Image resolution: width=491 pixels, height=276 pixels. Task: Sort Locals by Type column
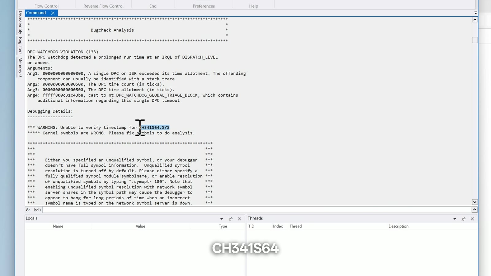tap(223, 226)
